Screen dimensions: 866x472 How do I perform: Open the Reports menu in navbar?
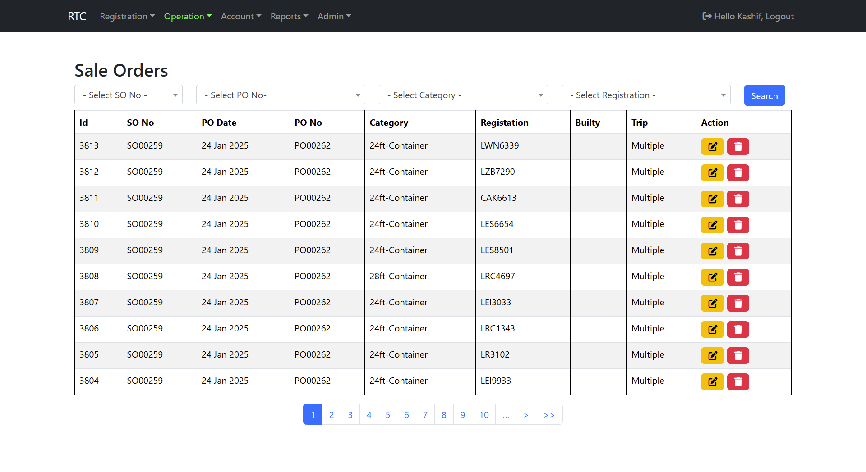(x=289, y=16)
